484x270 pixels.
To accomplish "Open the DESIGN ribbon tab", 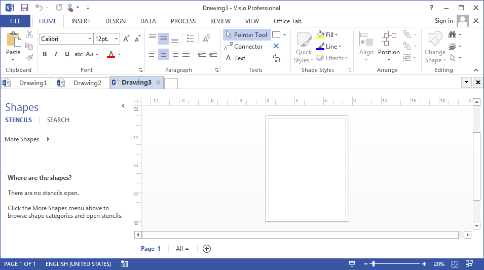I will point(116,21).
